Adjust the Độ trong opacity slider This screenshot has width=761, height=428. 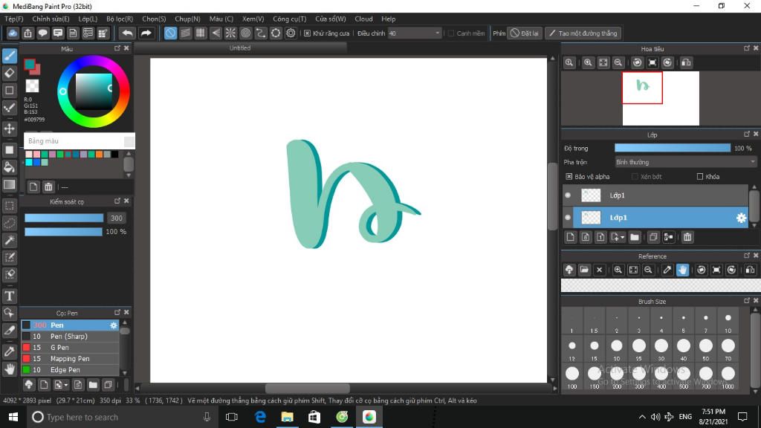click(x=672, y=148)
